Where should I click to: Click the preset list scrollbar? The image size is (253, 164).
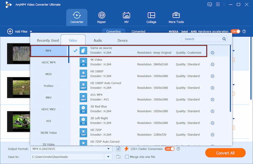230,78
